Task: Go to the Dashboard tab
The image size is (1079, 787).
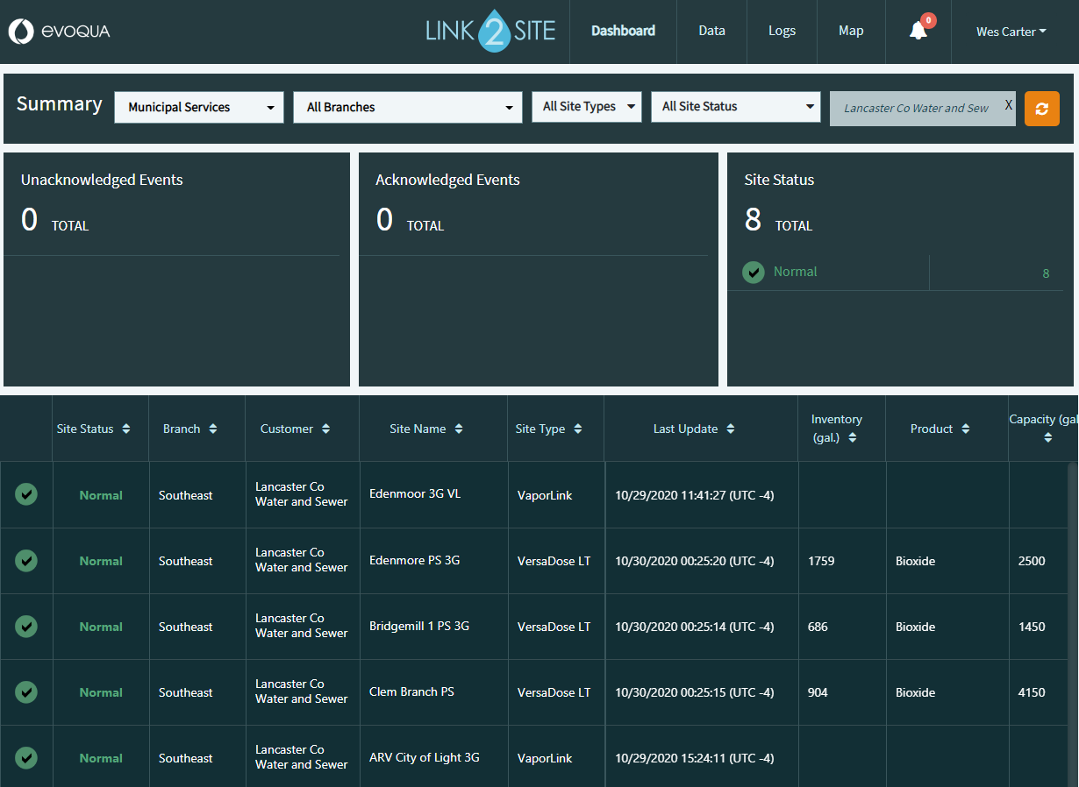Action: point(623,31)
